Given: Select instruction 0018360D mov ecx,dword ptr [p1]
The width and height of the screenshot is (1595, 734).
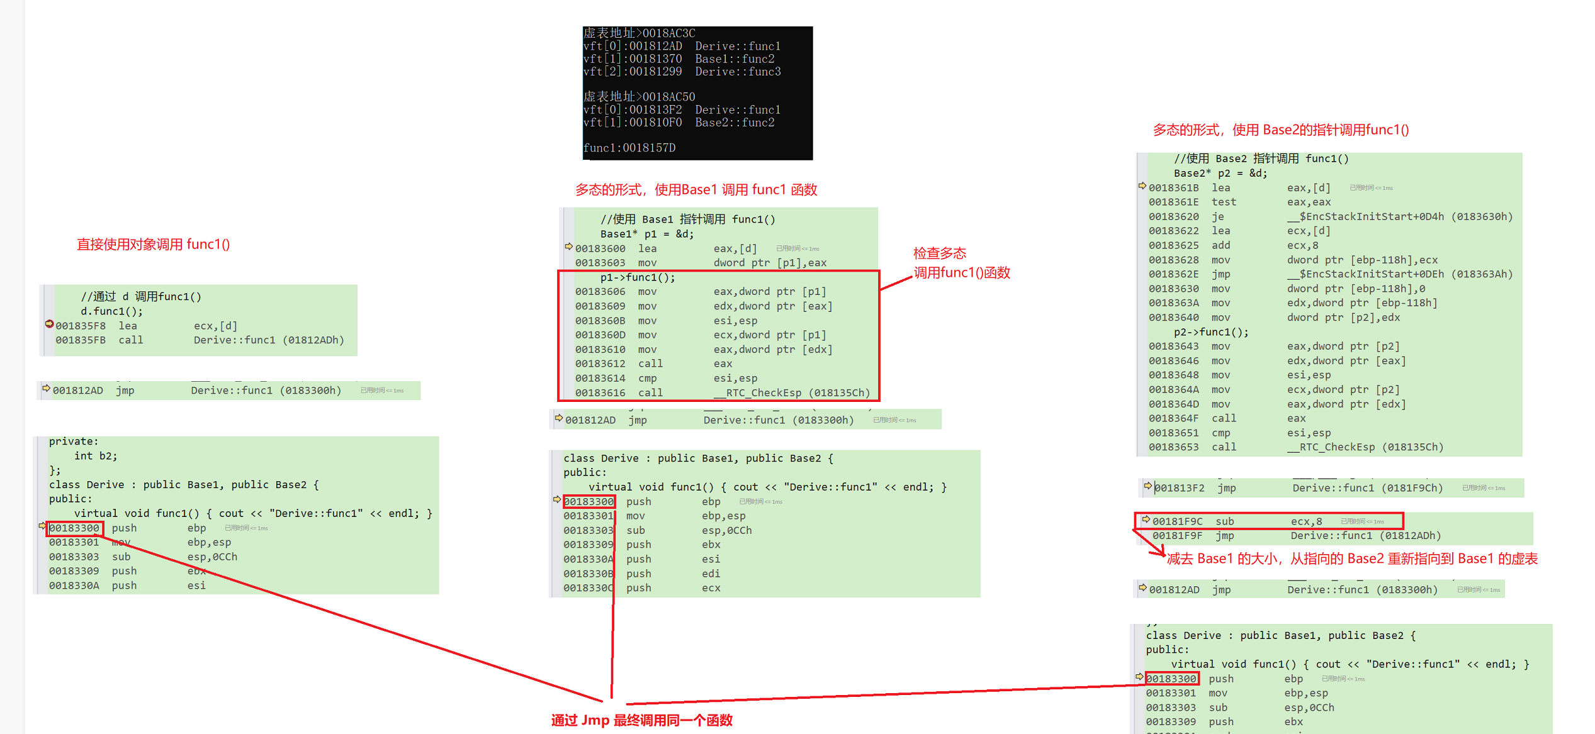Looking at the screenshot, I should (701, 335).
